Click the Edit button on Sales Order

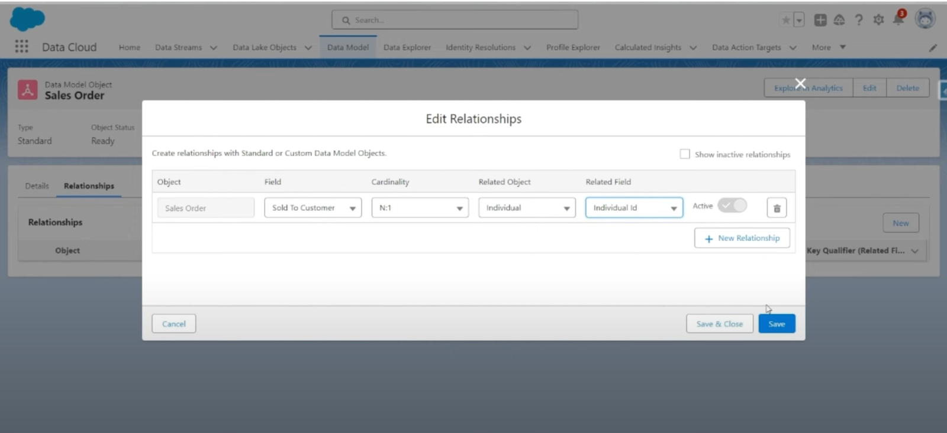[x=869, y=88]
